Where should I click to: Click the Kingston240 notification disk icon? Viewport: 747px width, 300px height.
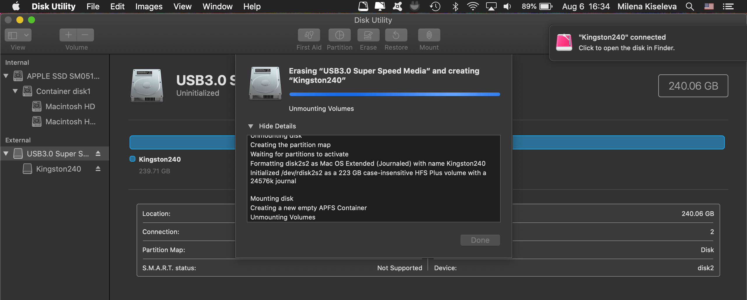point(564,43)
